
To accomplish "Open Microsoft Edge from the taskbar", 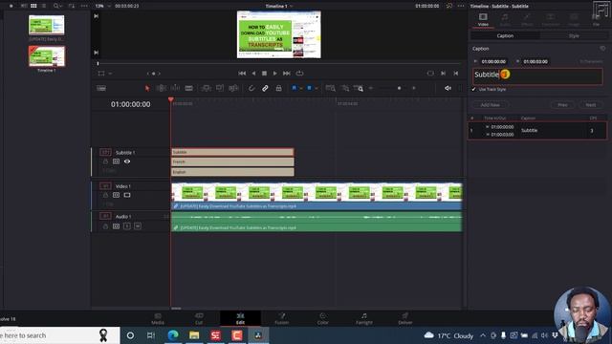I will 173,335.
